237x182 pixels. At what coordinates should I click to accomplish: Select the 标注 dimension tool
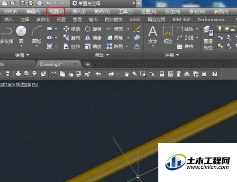[168, 35]
